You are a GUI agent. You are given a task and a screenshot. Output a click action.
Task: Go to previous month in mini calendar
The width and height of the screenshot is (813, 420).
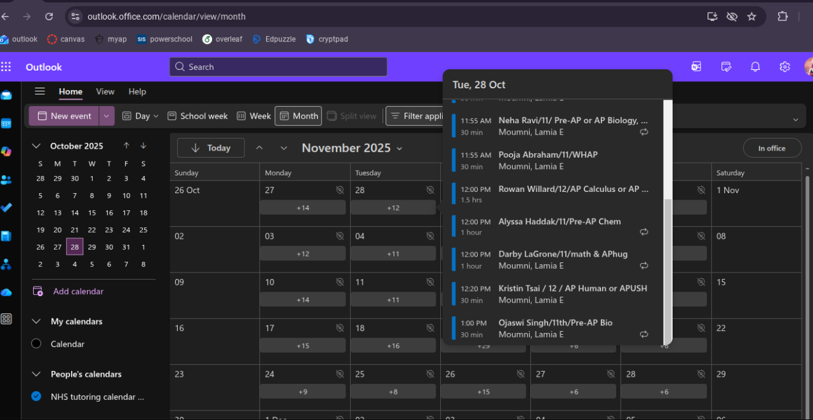[126, 146]
